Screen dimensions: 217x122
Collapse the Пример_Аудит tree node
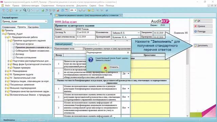tap(3, 34)
